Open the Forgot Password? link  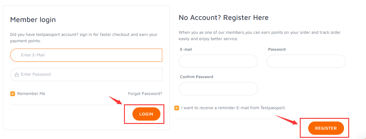(145, 94)
